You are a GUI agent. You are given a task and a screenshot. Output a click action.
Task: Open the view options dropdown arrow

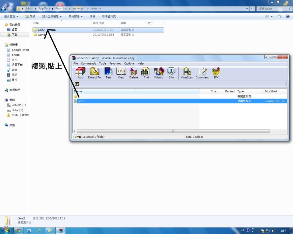(272, 16)
